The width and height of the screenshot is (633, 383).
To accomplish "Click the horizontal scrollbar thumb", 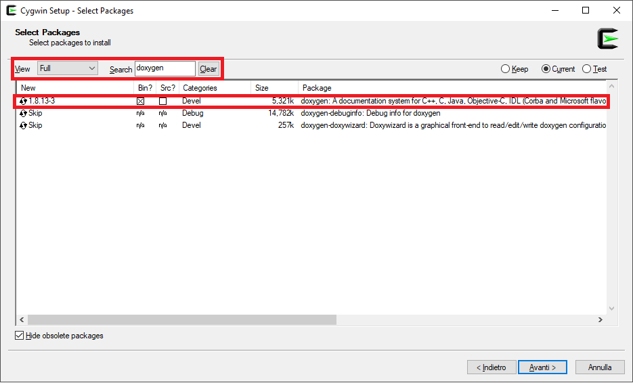I will pyautogui.click(x=182, y=319).
